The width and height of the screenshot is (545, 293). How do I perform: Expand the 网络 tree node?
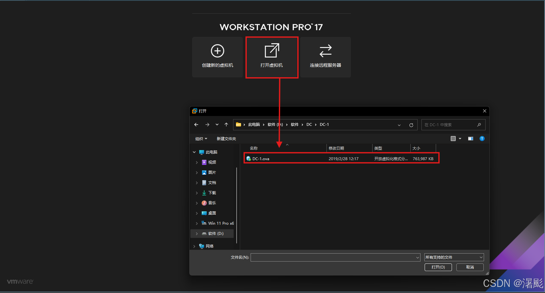[x=194, y=246]
